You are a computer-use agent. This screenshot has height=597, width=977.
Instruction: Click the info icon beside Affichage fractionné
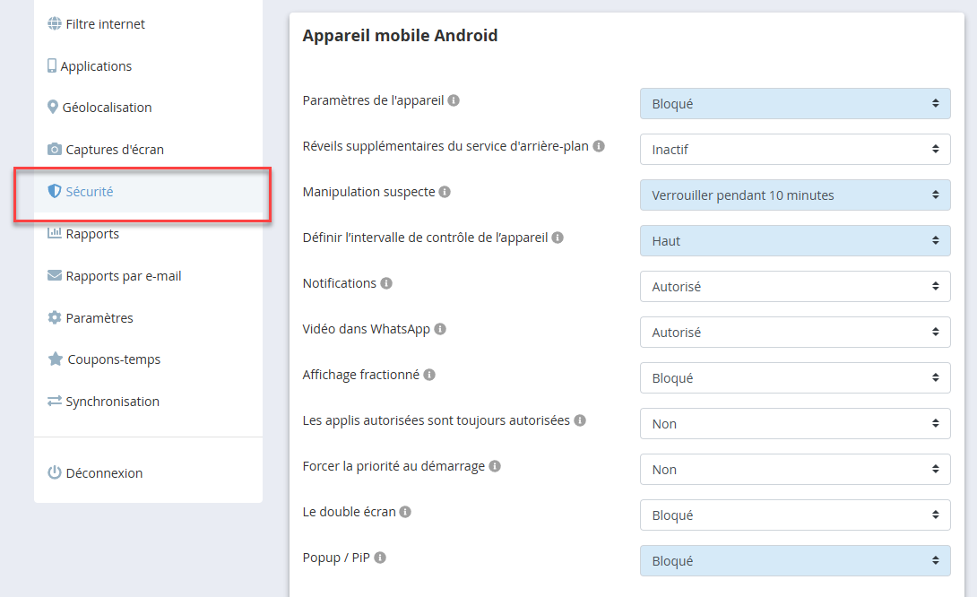(x=429, y=375)
